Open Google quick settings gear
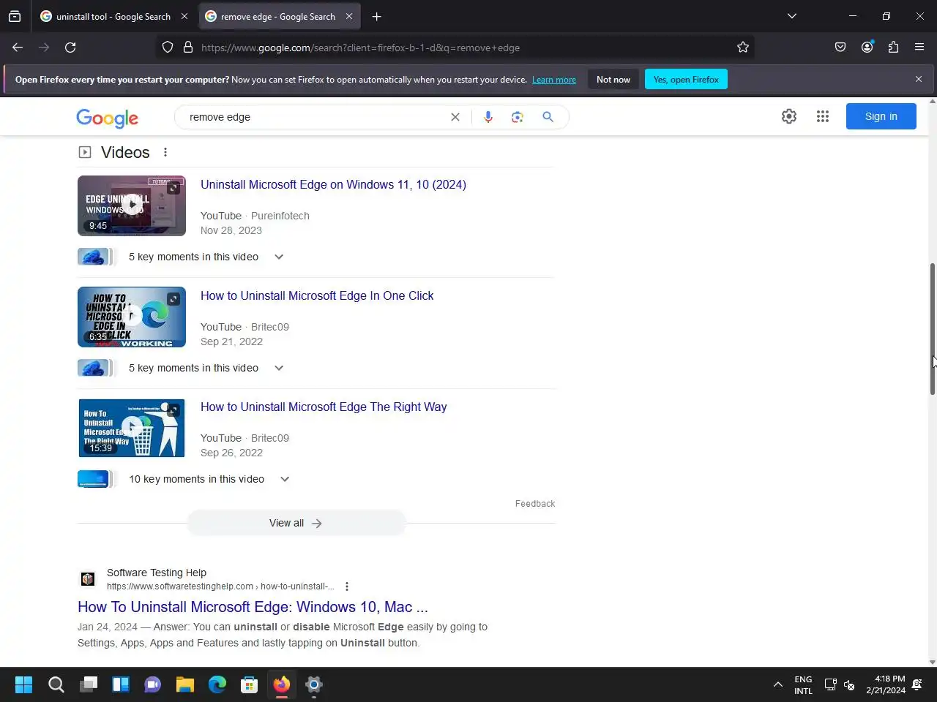The height and width of the screenshot is (702, 937). tap(789, 116)
